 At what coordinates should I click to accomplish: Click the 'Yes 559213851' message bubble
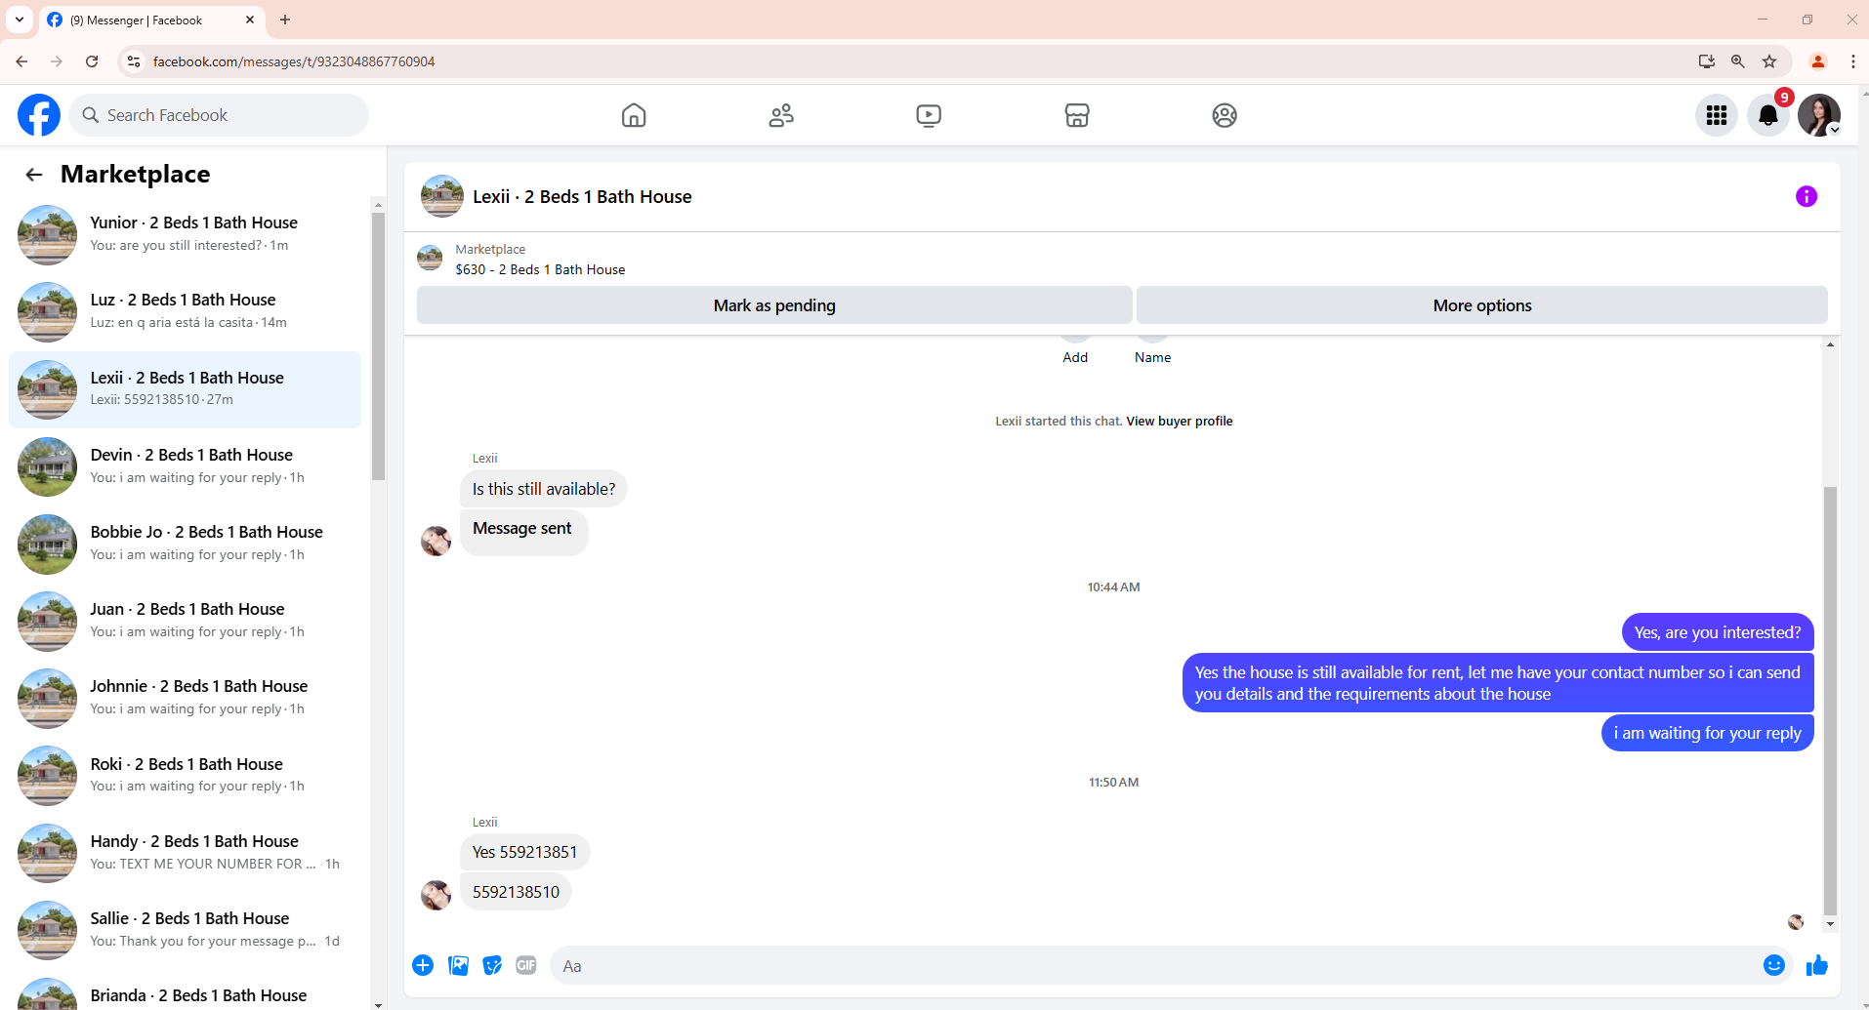coord(525,852)
